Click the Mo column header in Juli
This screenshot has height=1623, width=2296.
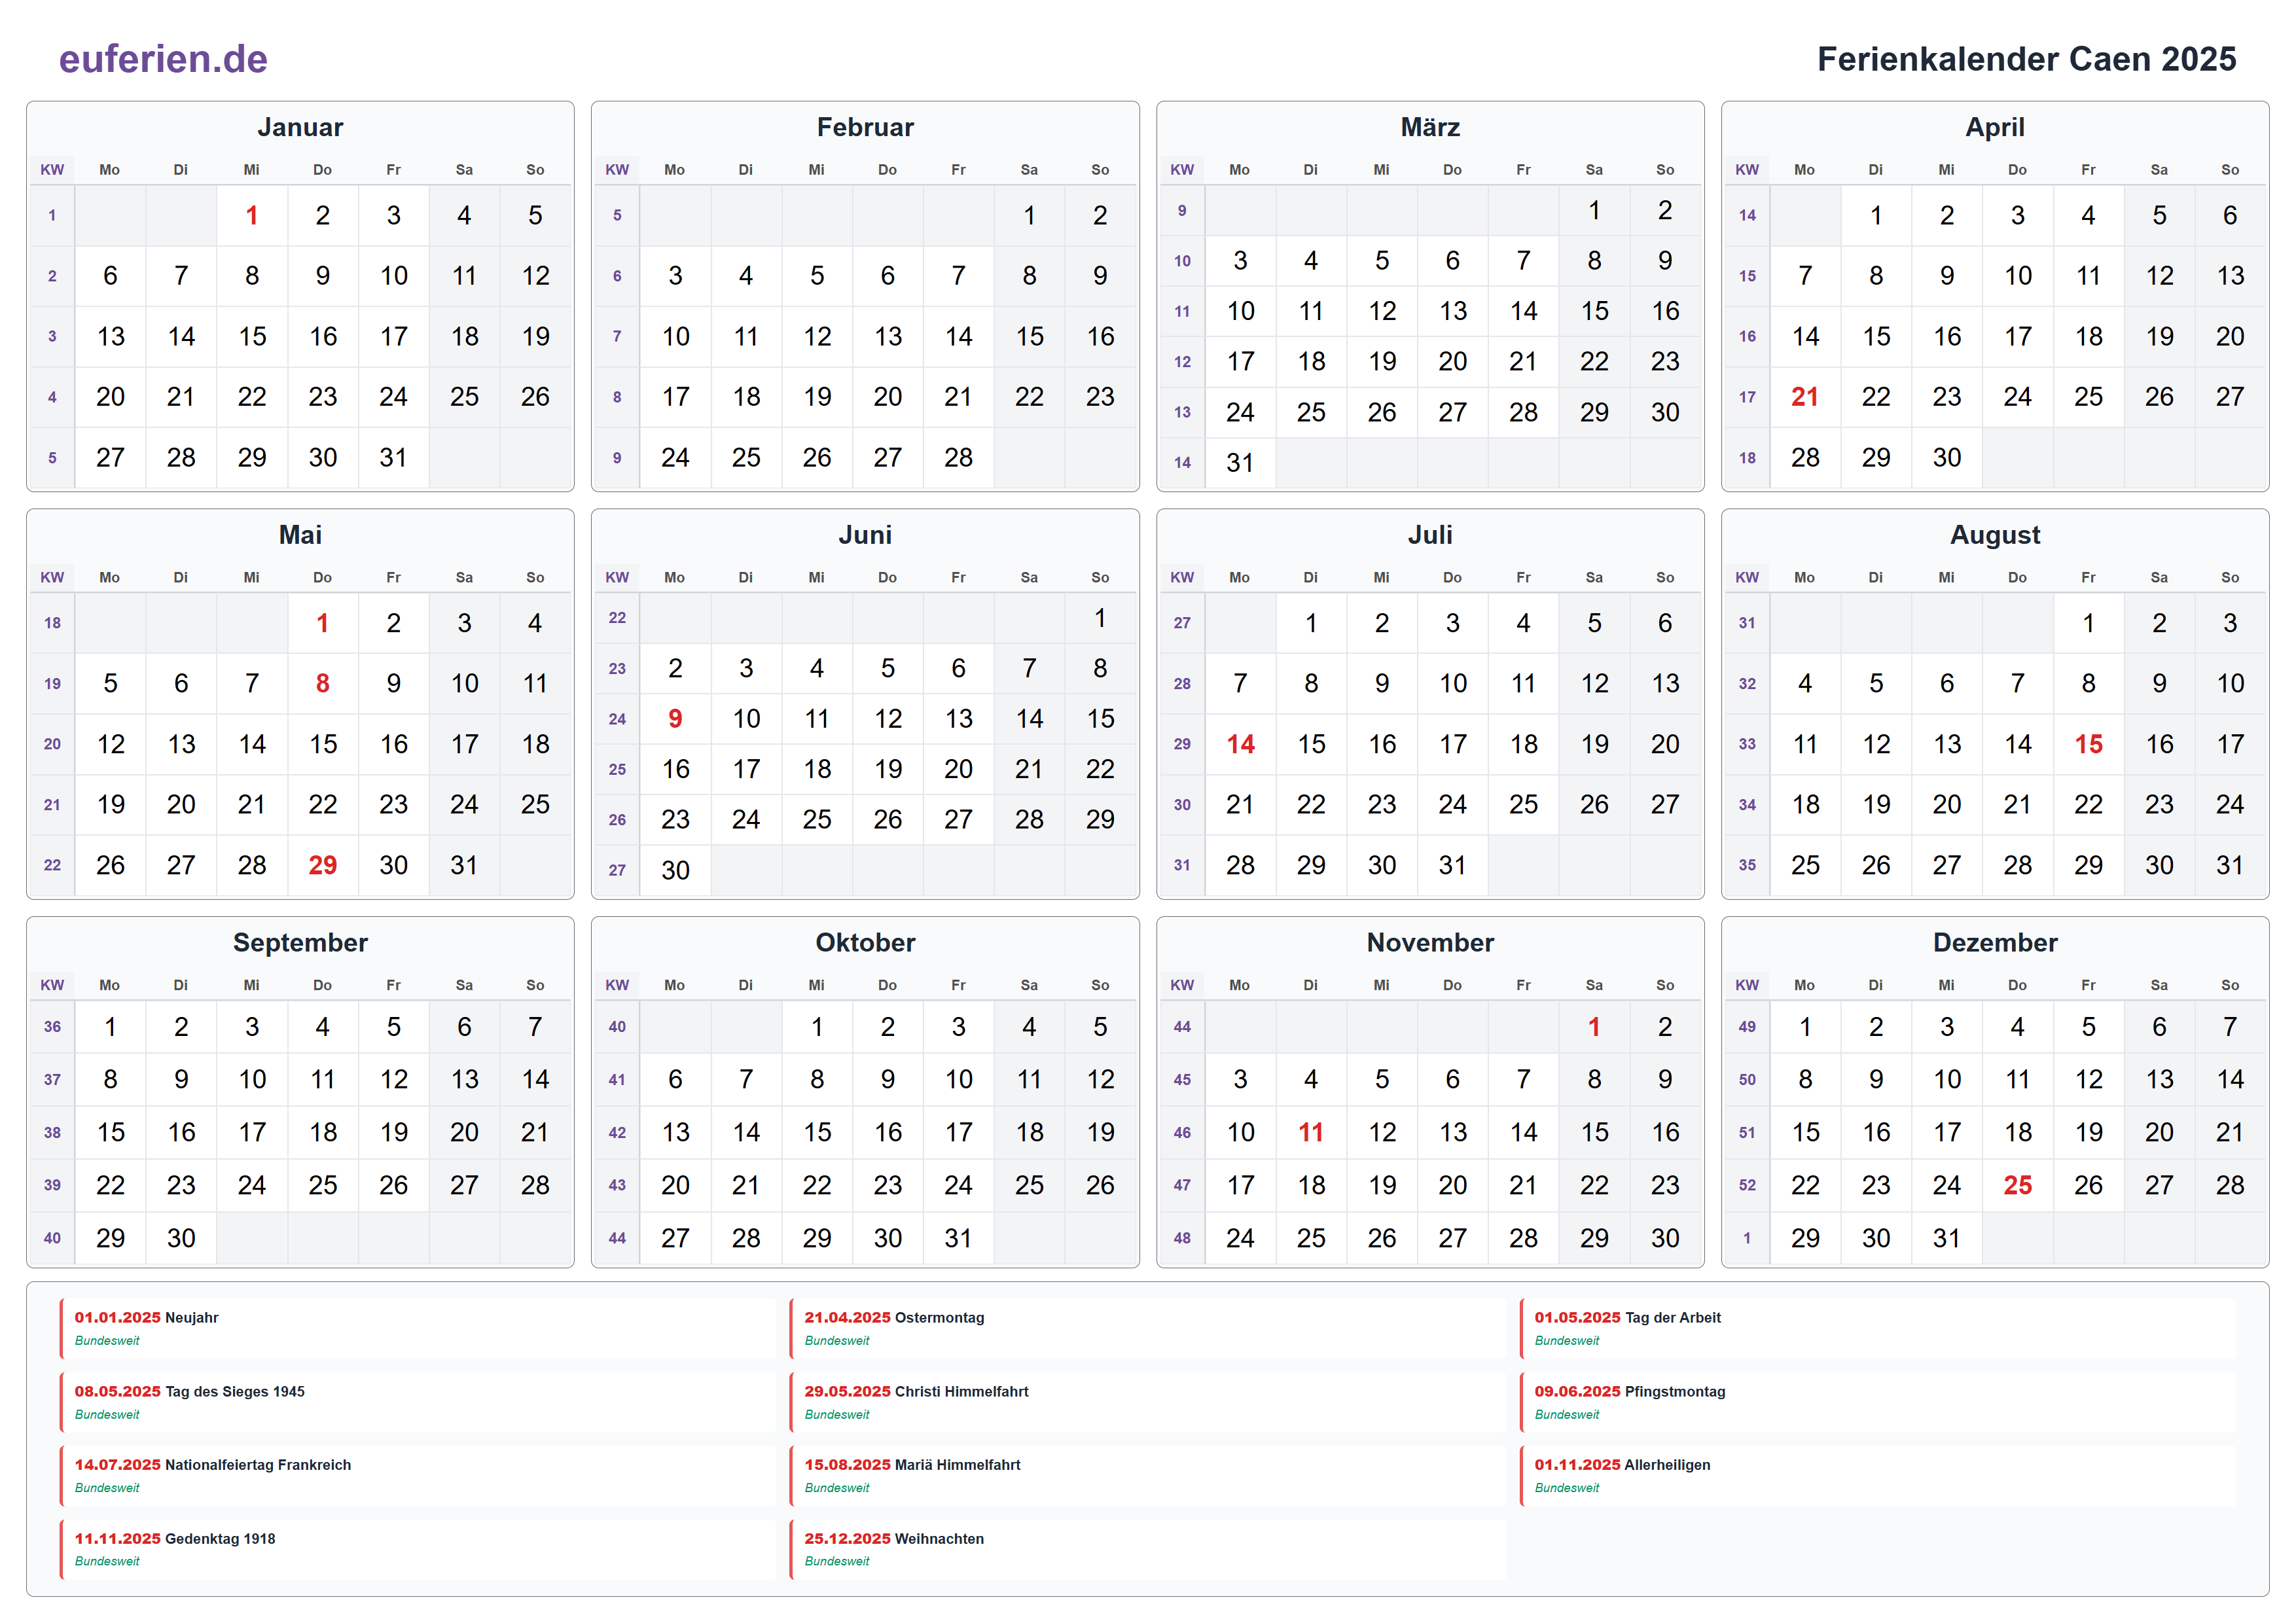point(1240,578)
